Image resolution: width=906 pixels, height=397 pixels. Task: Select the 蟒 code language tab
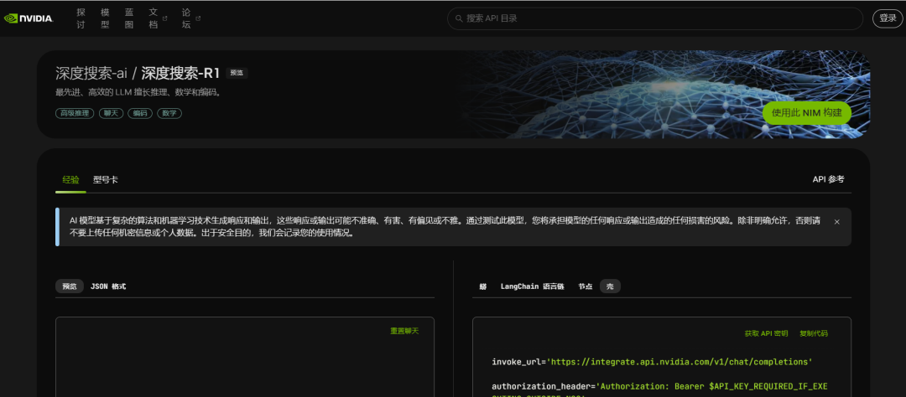tap(482, 286)
